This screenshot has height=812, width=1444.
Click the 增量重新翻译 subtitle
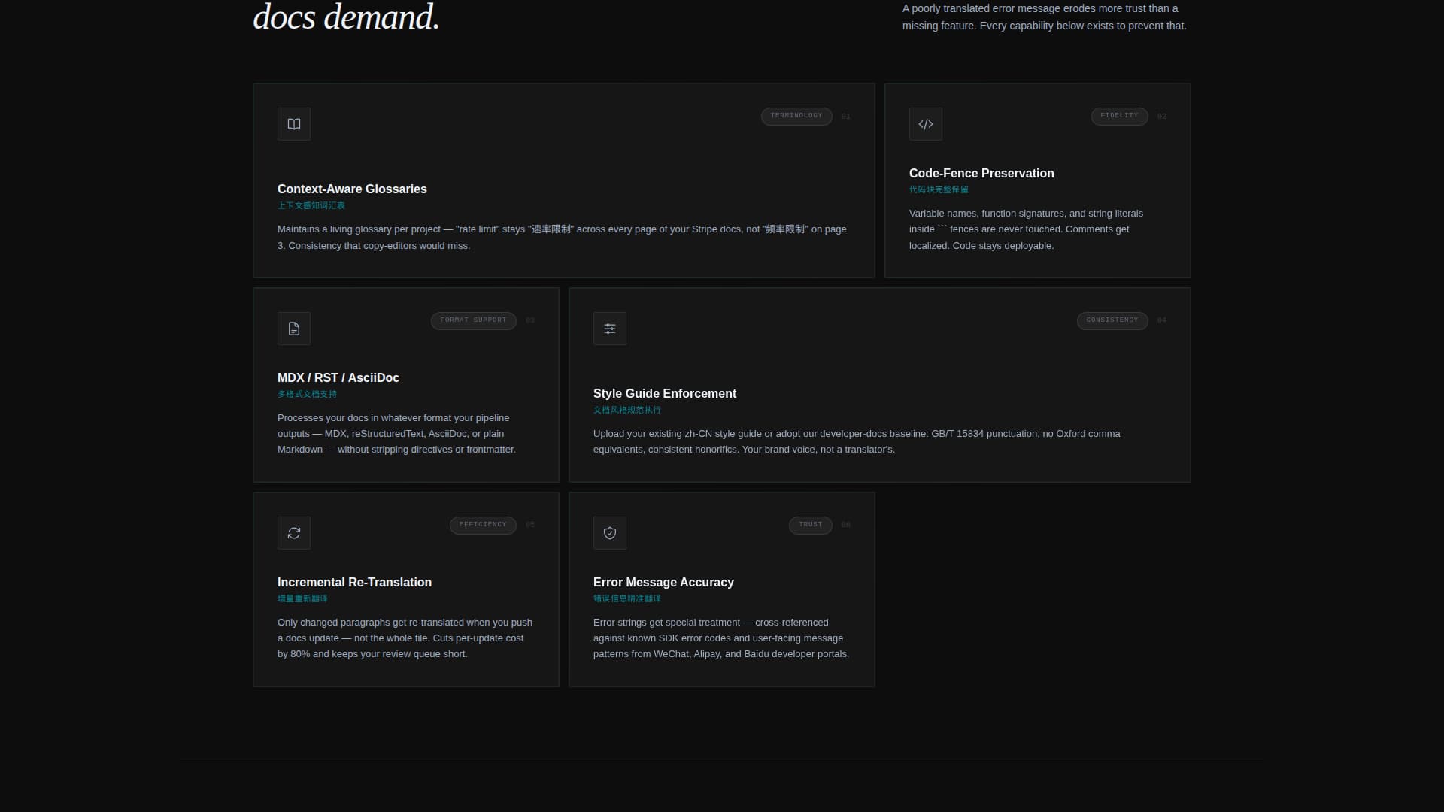302,598
